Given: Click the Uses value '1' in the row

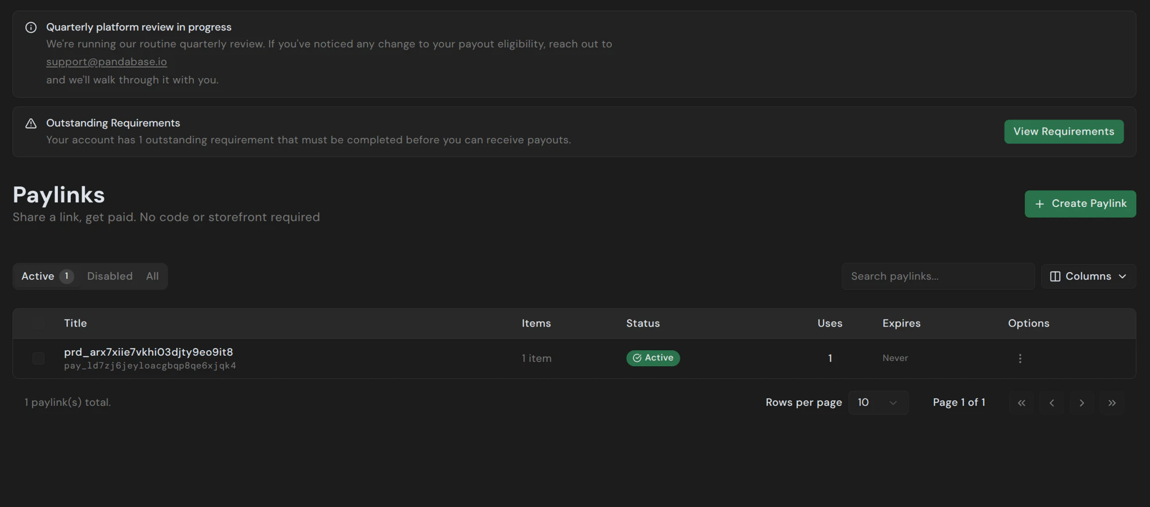Looking at the screenshot, I should click(x=830, y=359).
